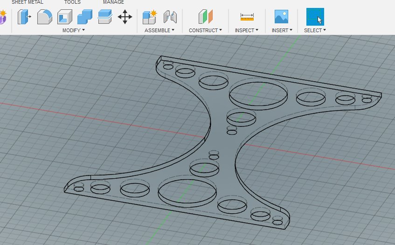Image resolution: width=395 pixels, height=245 pixels.
Task: Open the CONSTRUCT dropdown menu
Action: tap(205, 30)
